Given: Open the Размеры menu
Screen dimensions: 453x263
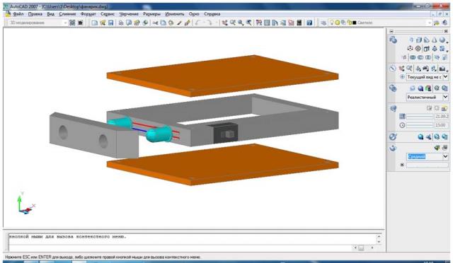Looking at the screenshot, I should (x=151, y=14).
